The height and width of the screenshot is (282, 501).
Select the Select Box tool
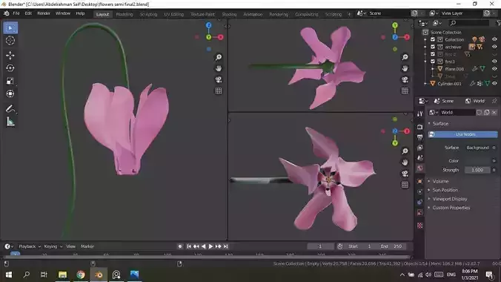[x=10, y=28]
